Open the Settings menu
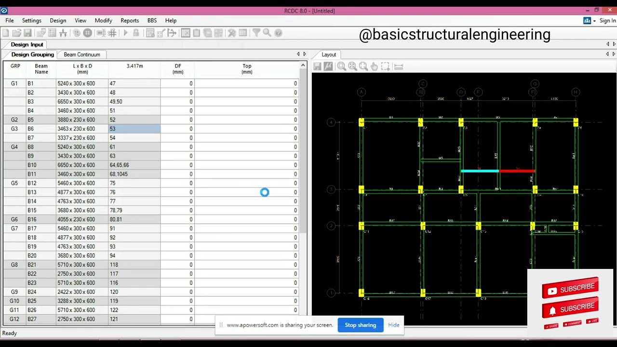617x347 pixels. click(x=31, y=21)
